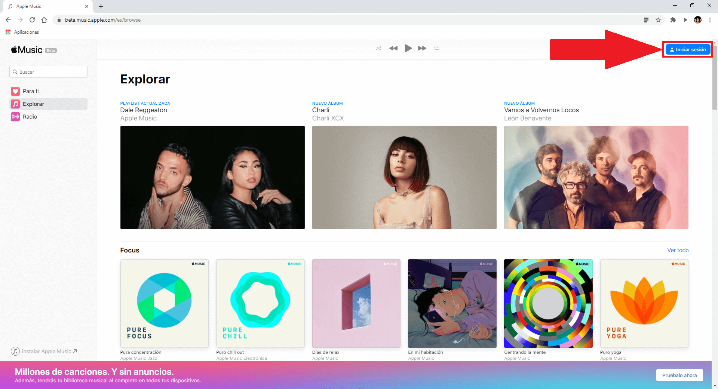Open the instalar Apple Music link

(x=44, y=351)
